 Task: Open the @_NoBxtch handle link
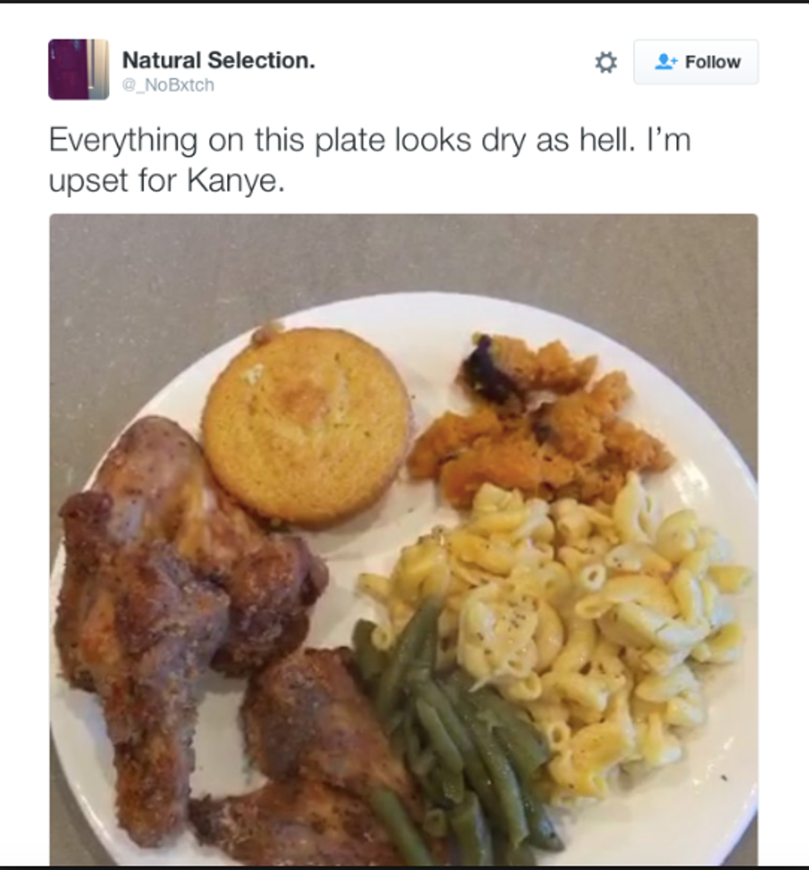click(168, 85)
